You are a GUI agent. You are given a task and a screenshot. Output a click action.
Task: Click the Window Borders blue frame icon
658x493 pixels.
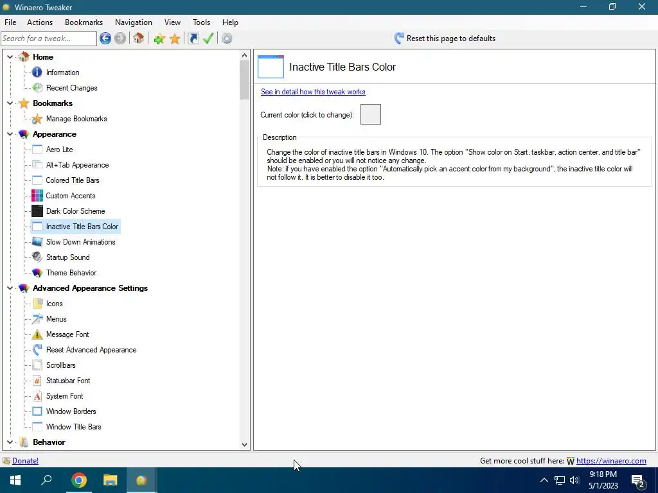point(37,411)
